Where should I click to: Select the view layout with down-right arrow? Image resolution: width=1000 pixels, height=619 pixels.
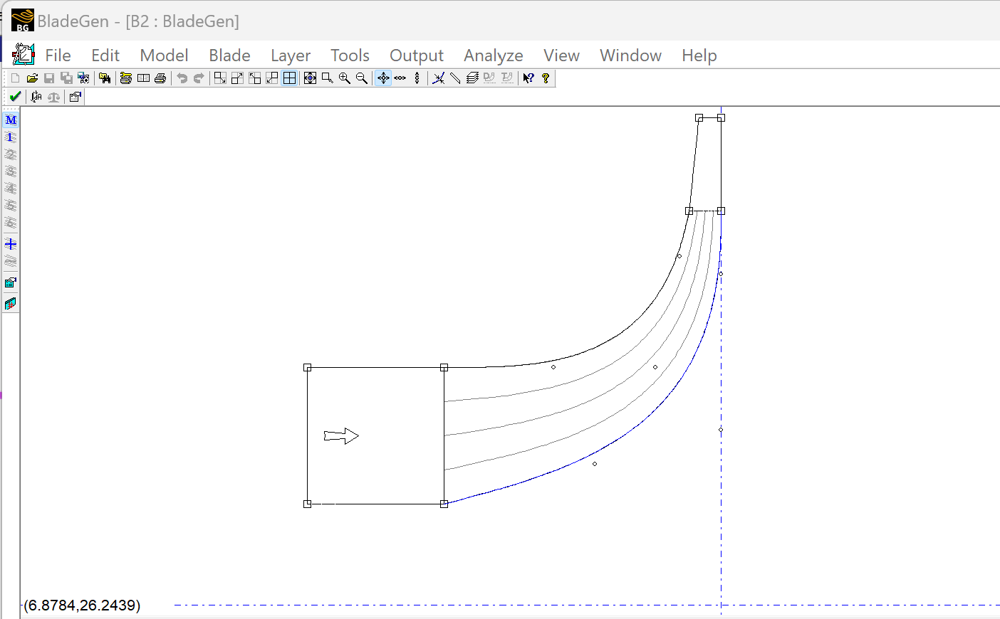[x=220, y=78]
